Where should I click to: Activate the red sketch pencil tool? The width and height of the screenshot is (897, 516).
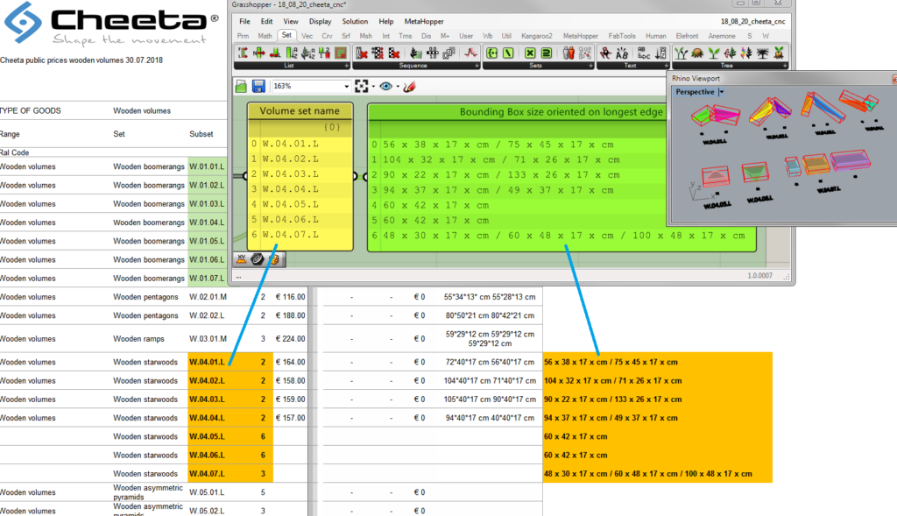(409, 87)
